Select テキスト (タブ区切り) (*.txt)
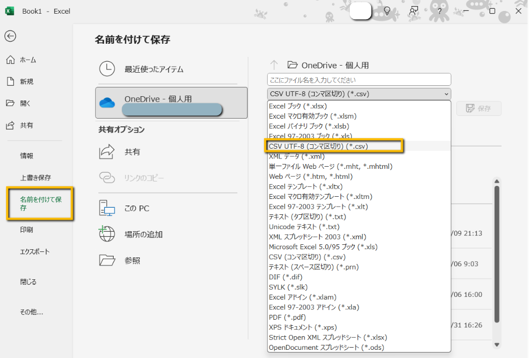Image resolution: width=529 pixels, height=358 pixels. click(x=359, y=216)
